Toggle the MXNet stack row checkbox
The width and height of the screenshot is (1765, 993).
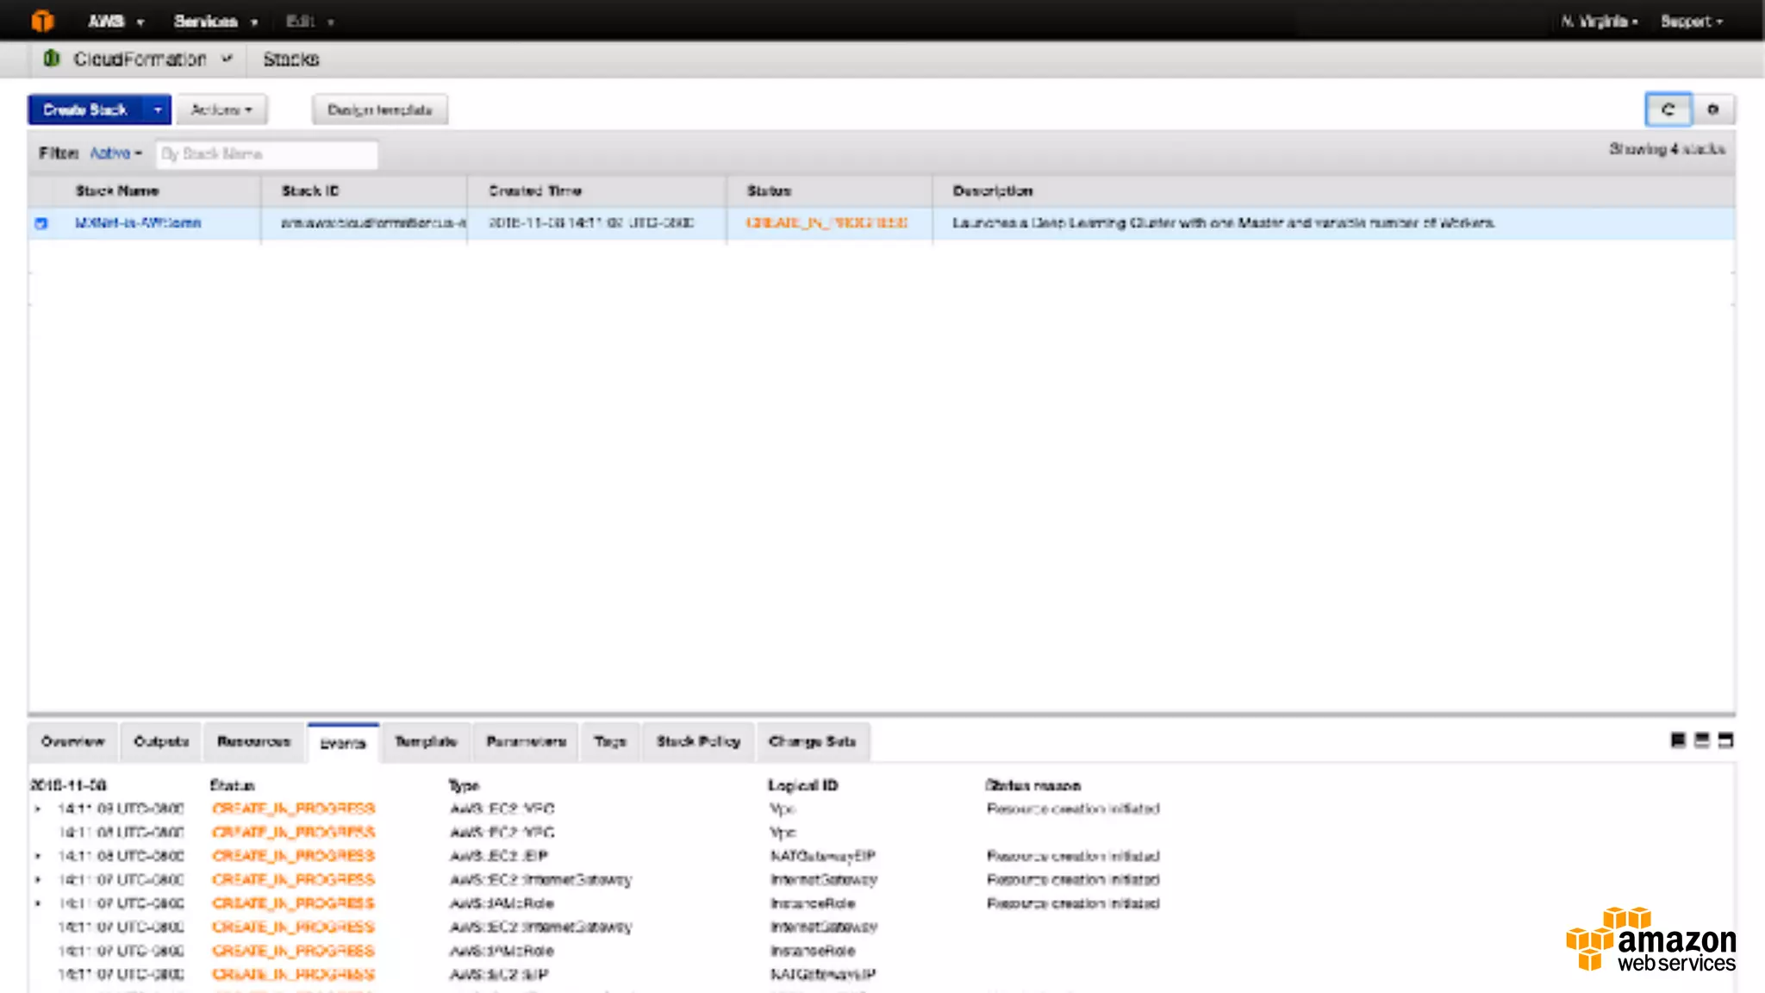pos(41,223)
